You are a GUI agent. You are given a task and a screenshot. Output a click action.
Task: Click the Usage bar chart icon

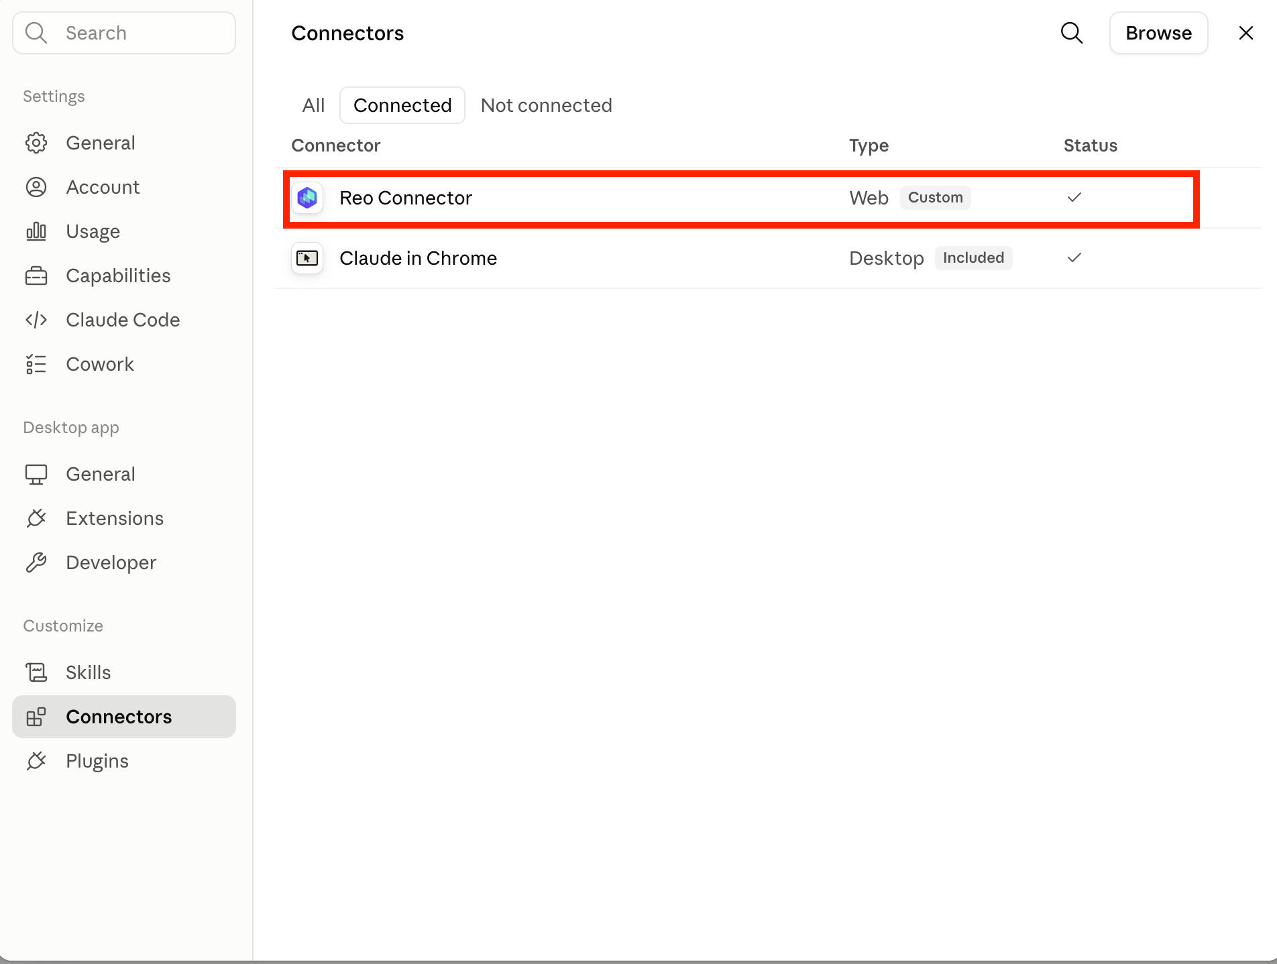[x=36, y=231]
